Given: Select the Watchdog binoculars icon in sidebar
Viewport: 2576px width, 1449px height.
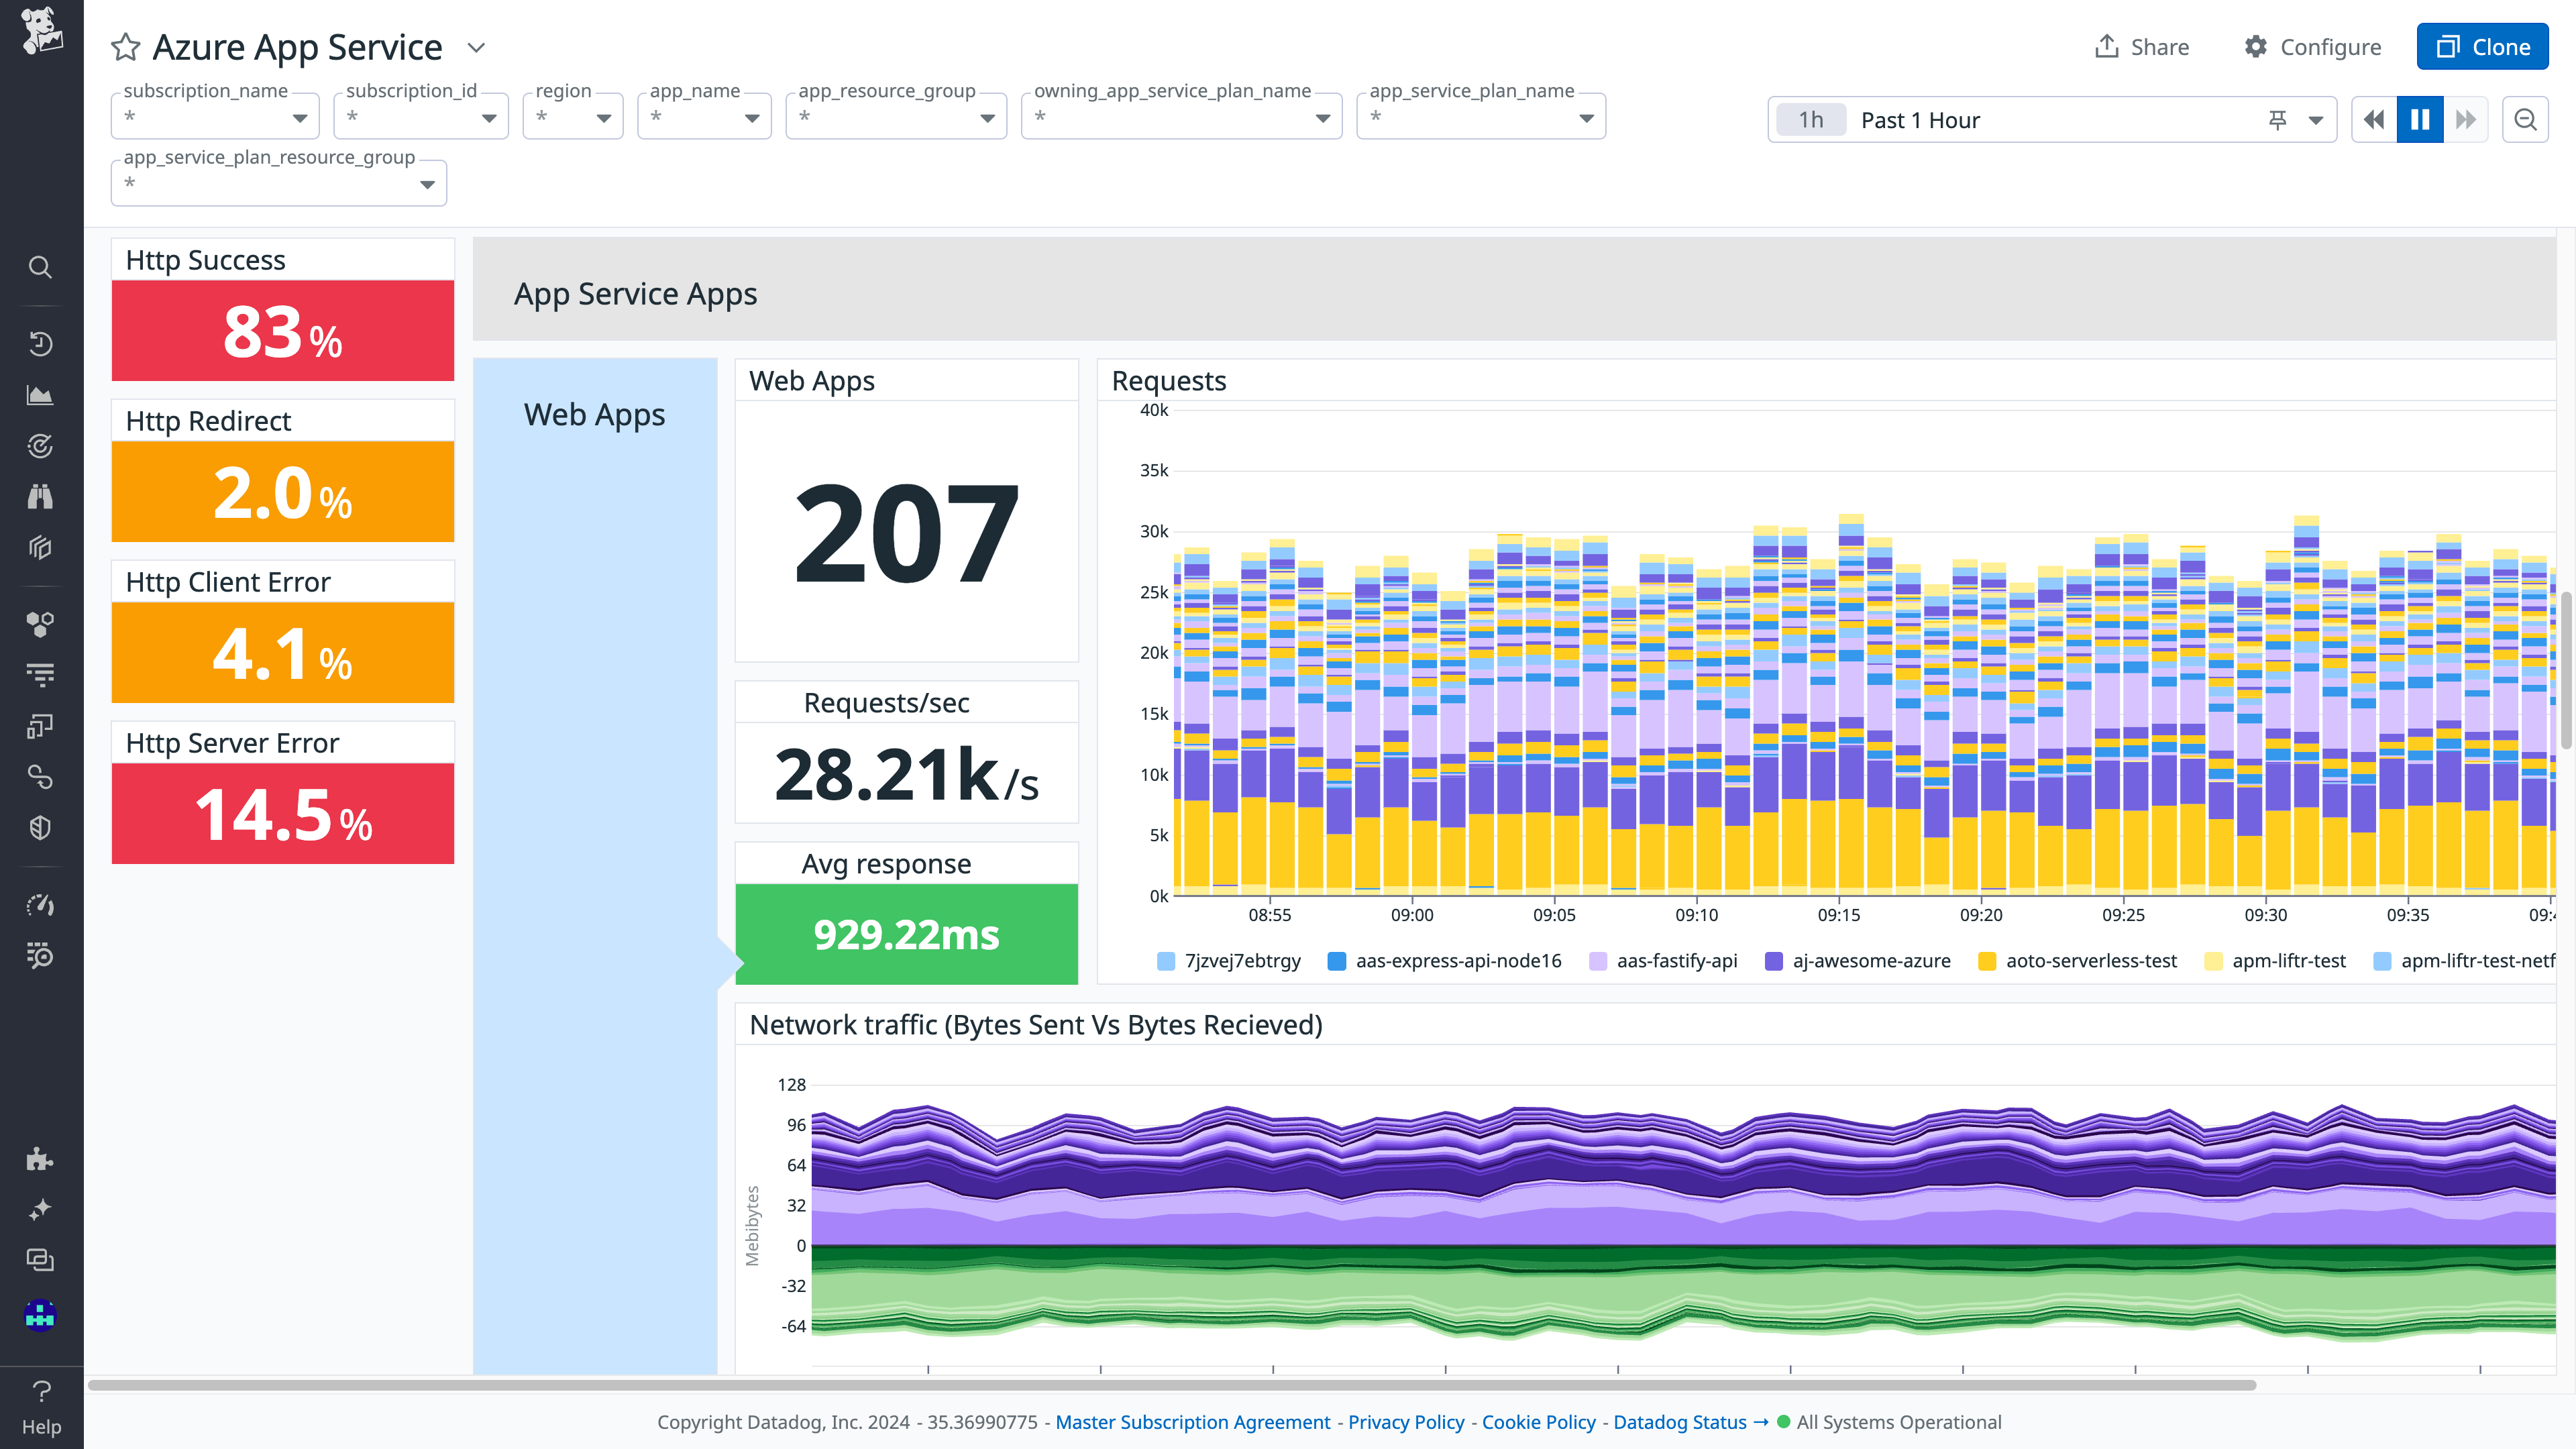Looking at the screenshot, I should (x=40, y=497).
